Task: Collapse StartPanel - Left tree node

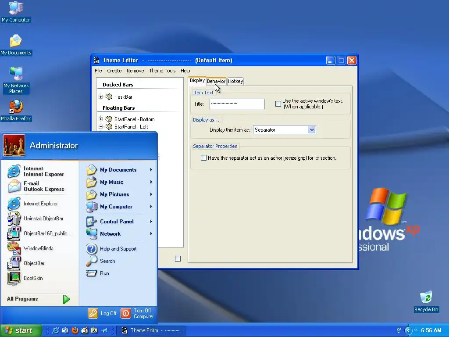Action: click(x=100, y=126)
